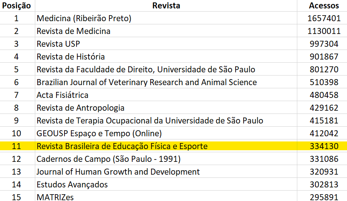
Task: Select the Acessos column header
Action: (x=322, y=6)
